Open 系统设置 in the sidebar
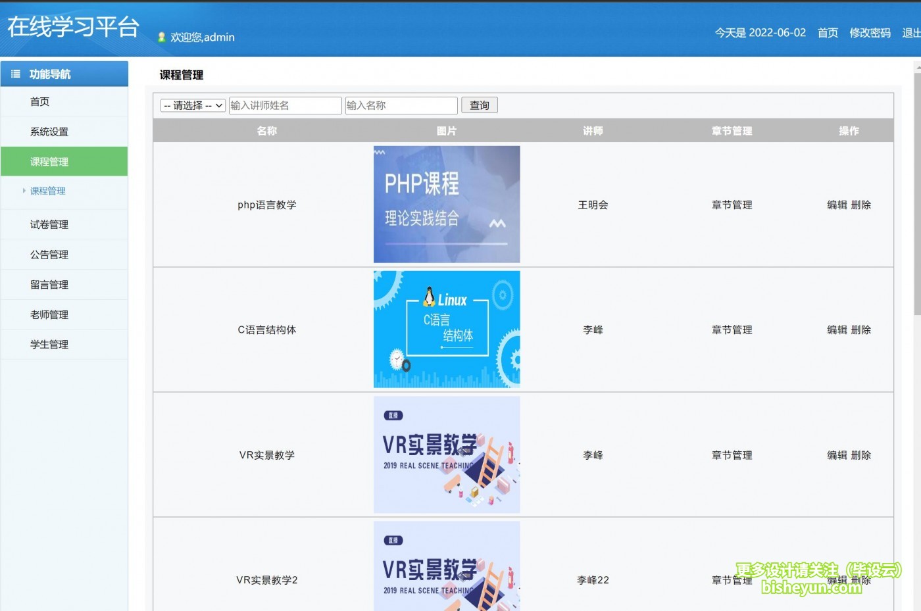Image resolution: width=921 pixels, height=611 pixels. [64, 132]
